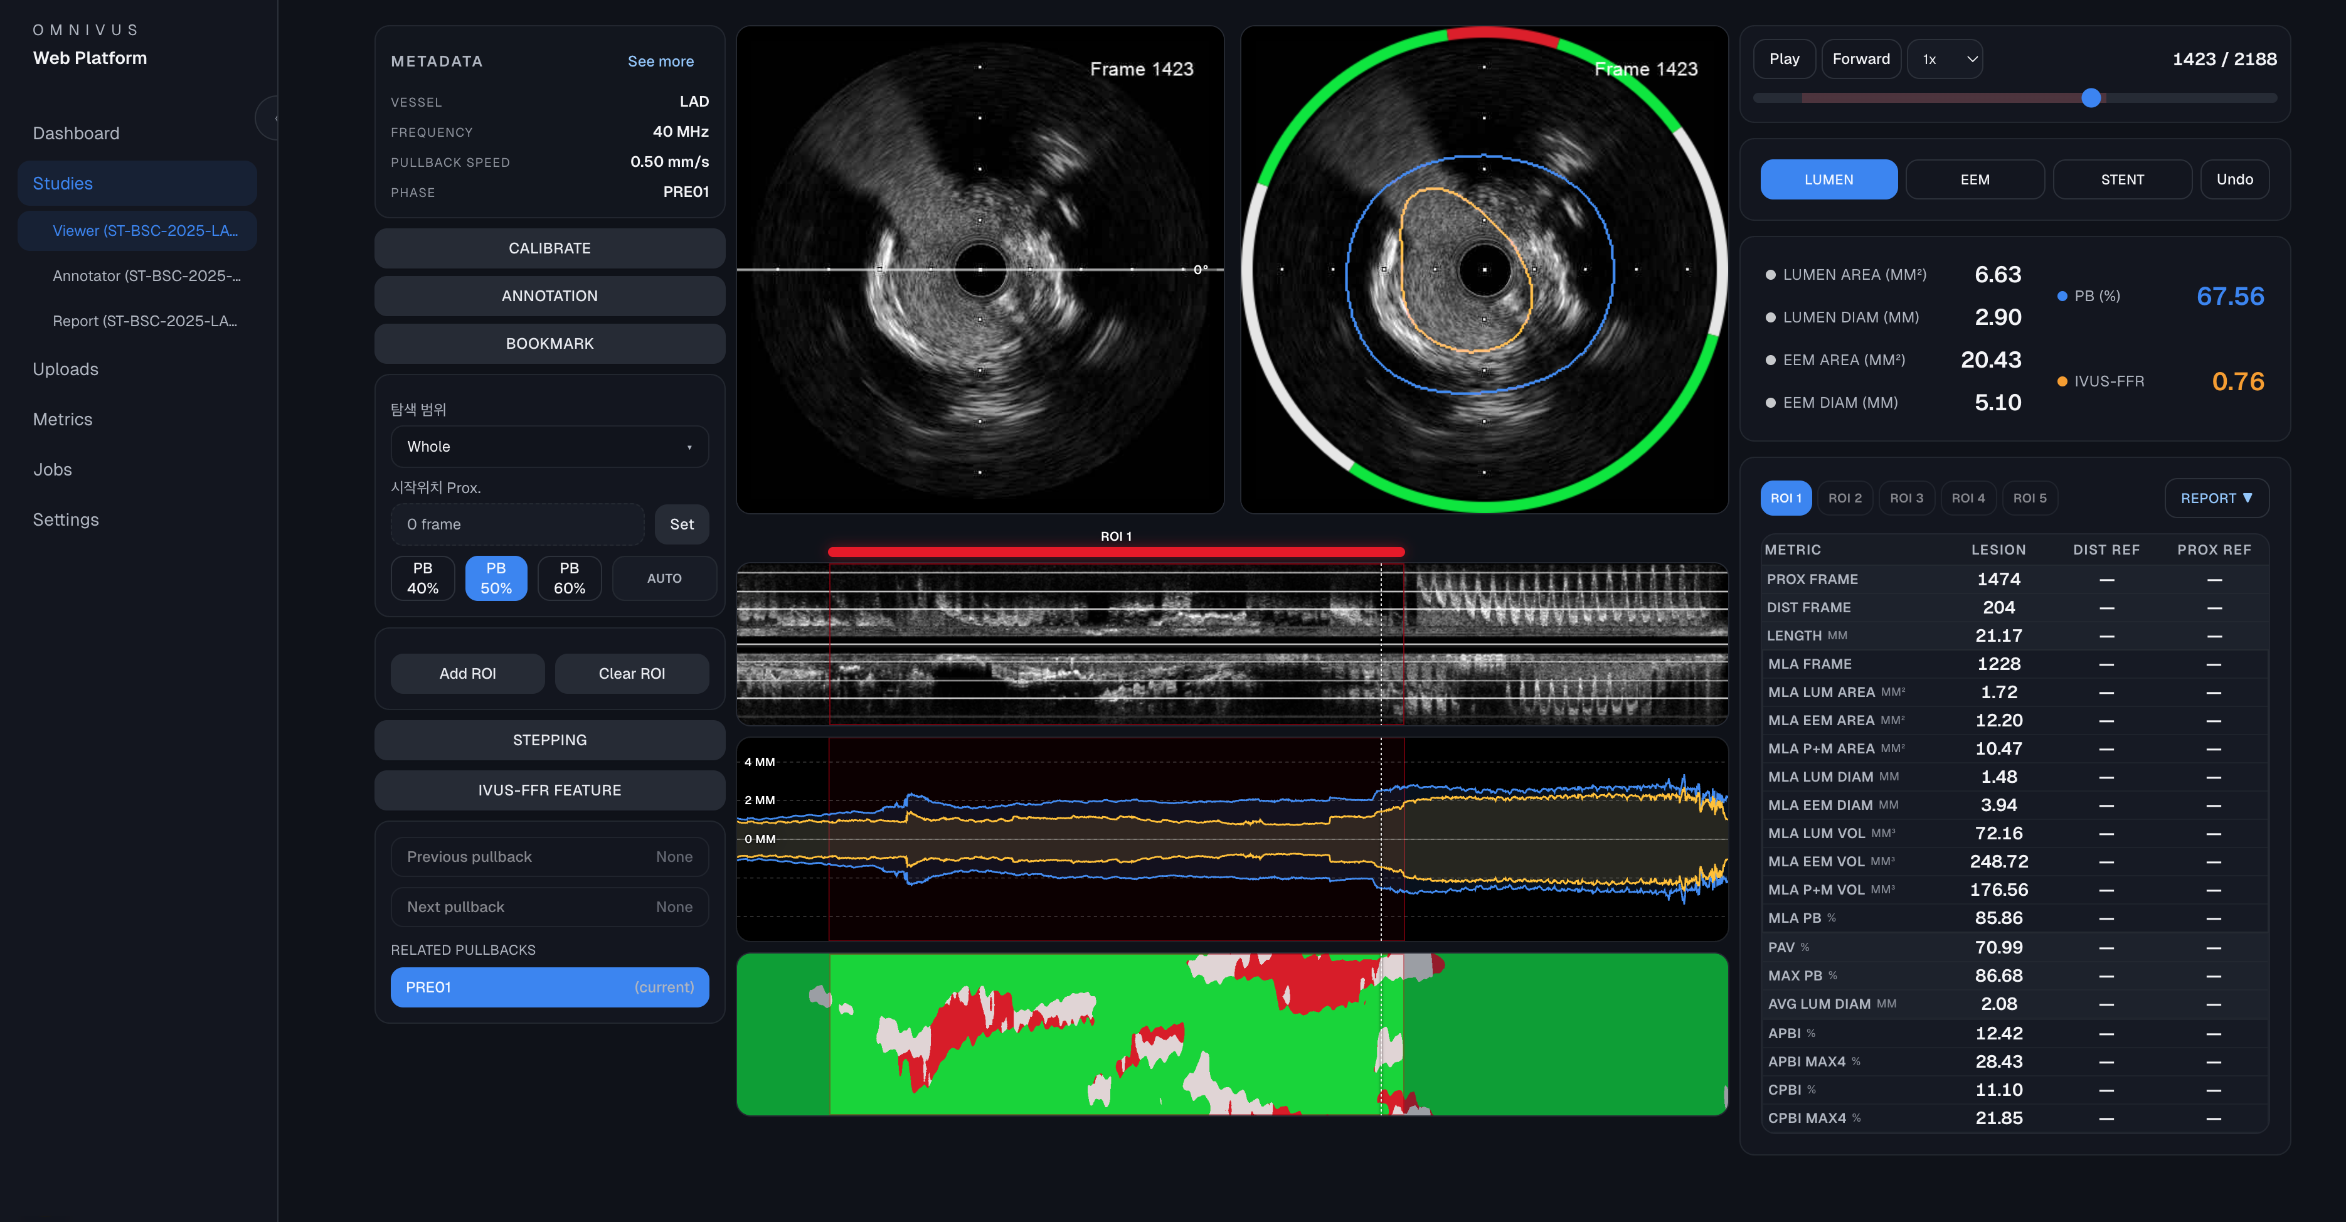Expand the REPORT dropdown
The width and height of the screenshot is (2346, 1222).
coord(2217,498)
